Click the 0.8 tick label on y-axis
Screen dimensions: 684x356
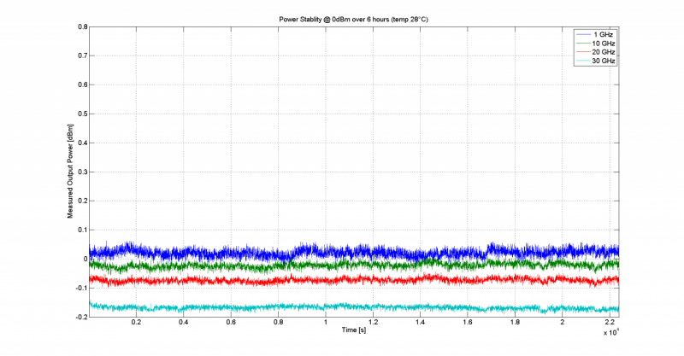tap(83, 26)
